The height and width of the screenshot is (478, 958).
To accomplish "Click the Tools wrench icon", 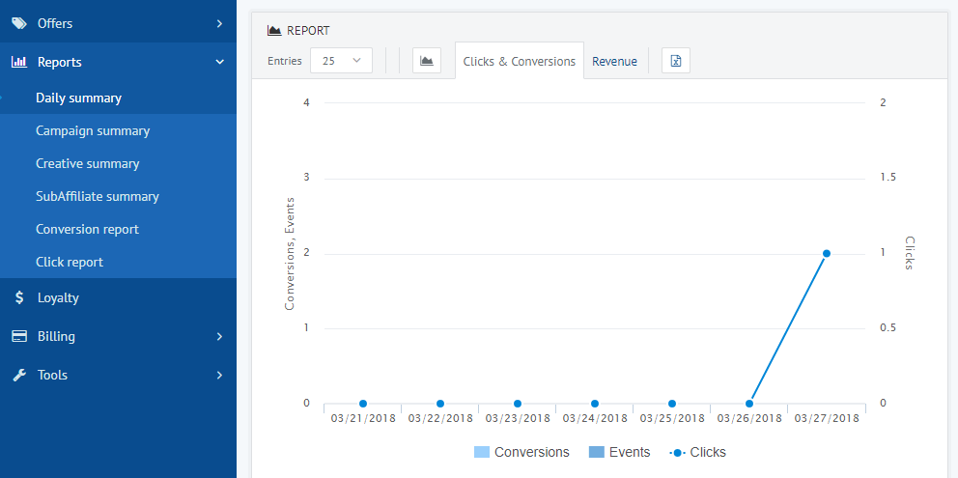I will pyautogui.click(x=18, y=375).
